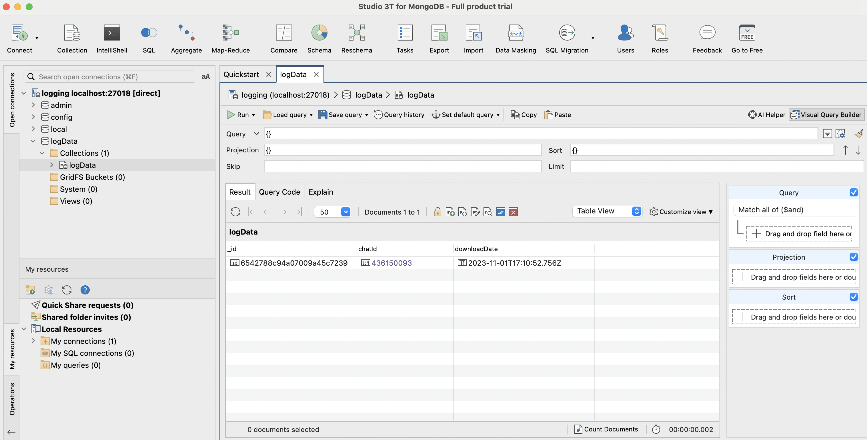Open the Table View dropdown

coord(607,211)
